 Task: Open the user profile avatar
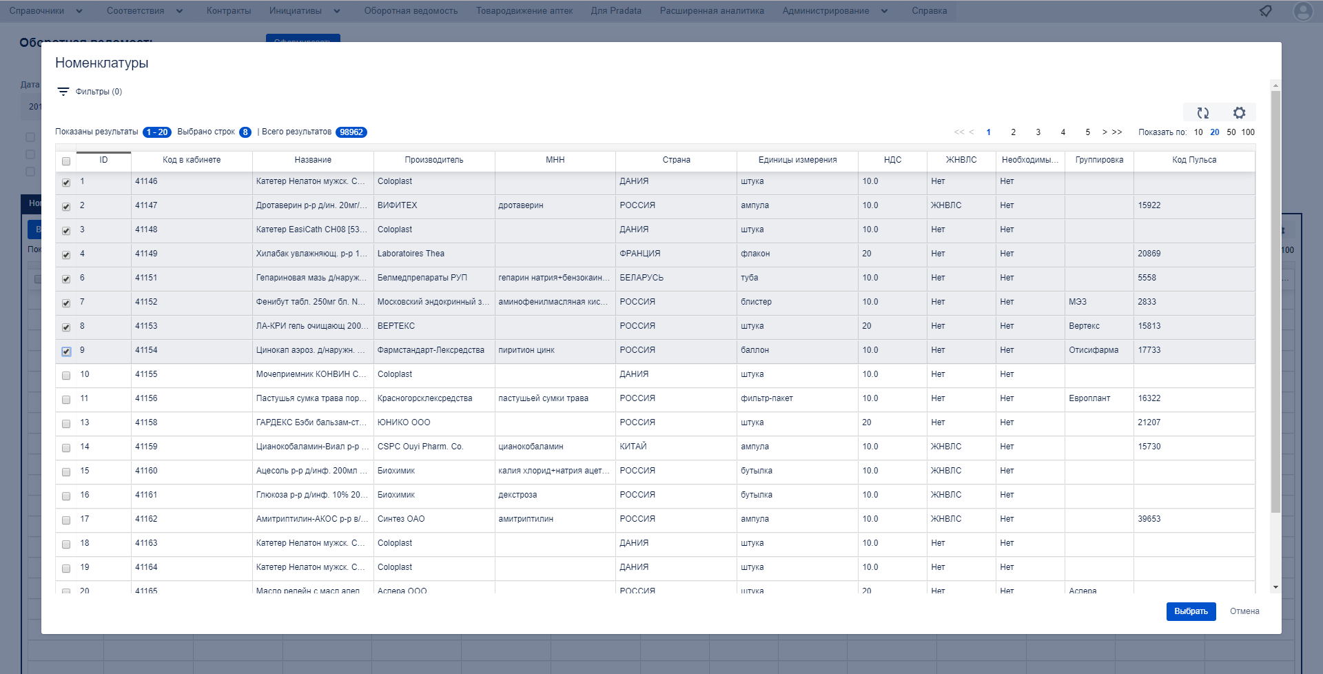tap(1303, 11)
